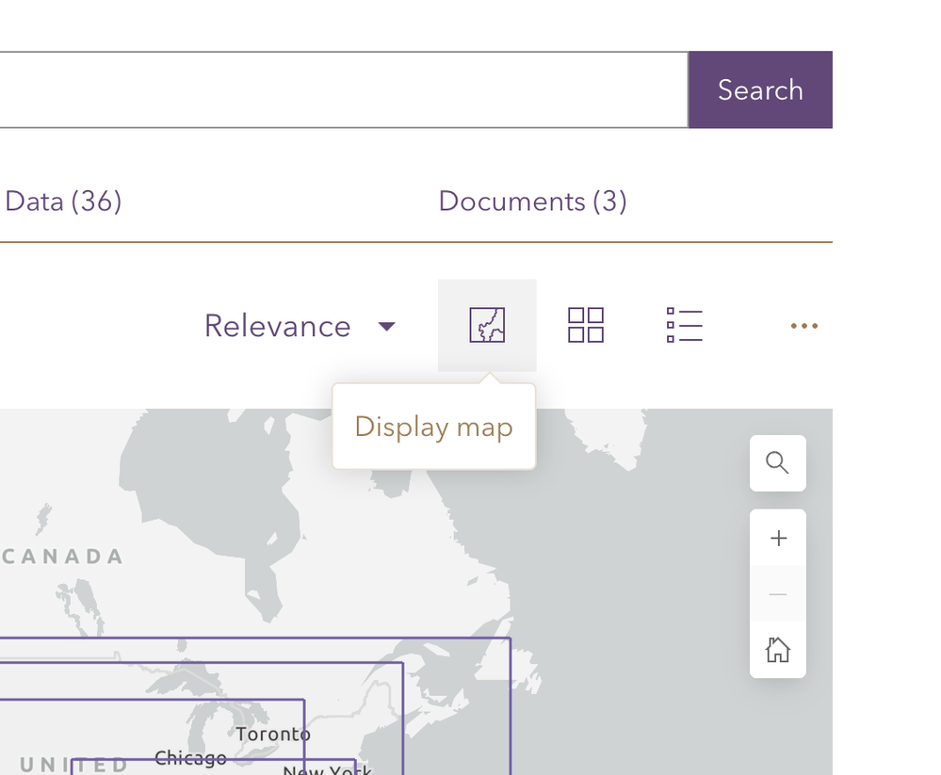
Task: Click the New York label on the map
Action: coord(327,769)
